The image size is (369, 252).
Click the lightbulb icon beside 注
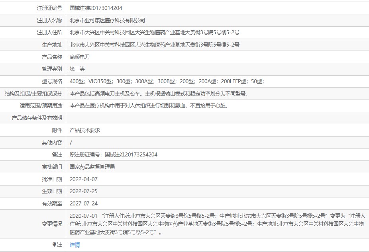[54, 245]
